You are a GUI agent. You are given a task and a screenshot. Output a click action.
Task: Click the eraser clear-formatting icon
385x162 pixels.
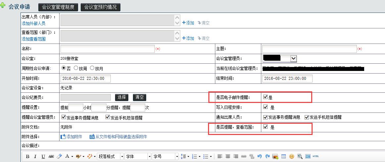[59, 156]
